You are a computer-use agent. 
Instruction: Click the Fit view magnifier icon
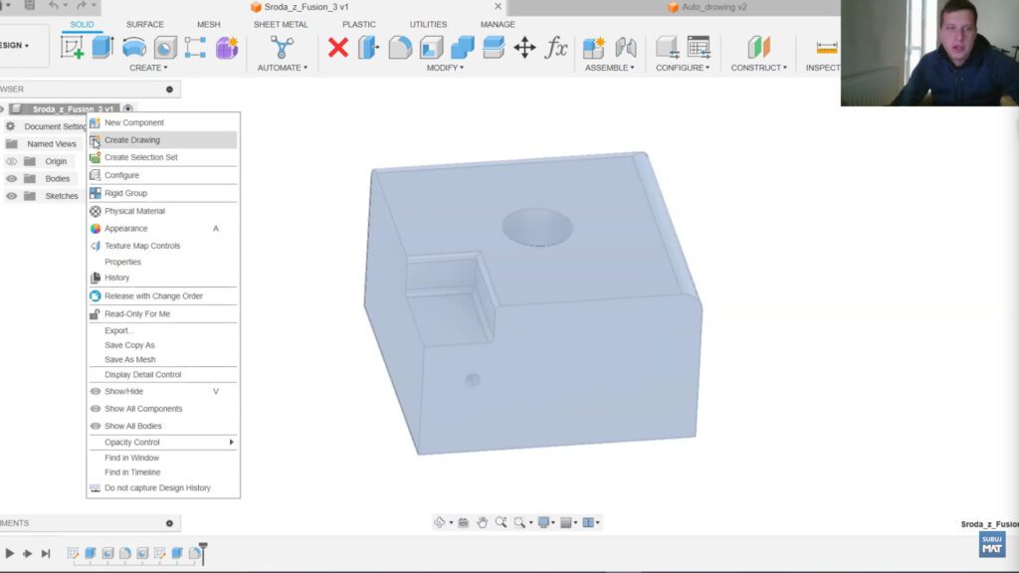coord(519,521)
